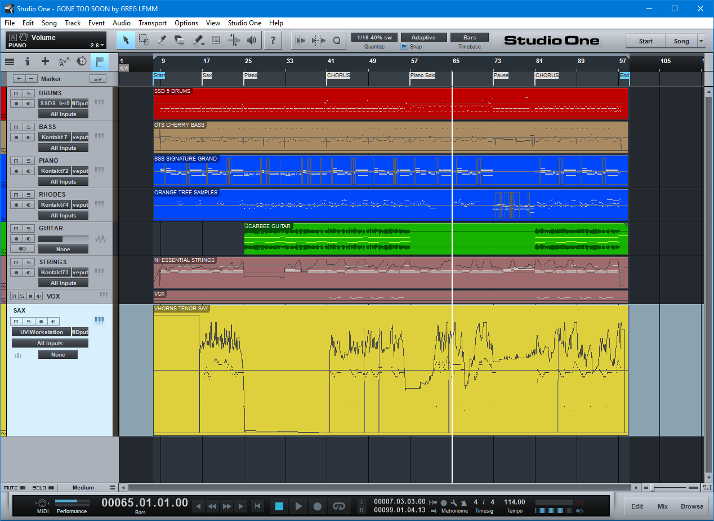Open the Track menu
Image resolution: width=714 pixels, height=521 pixels.
(73, 23)
